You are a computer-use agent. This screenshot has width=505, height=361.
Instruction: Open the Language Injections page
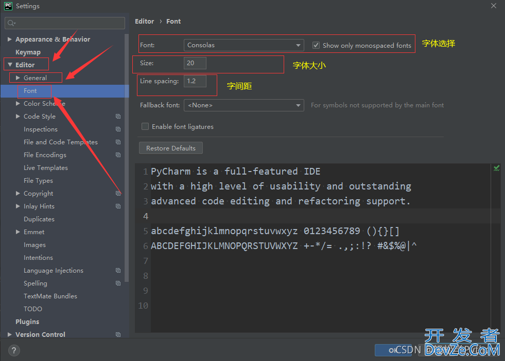[x=54, y=271]
